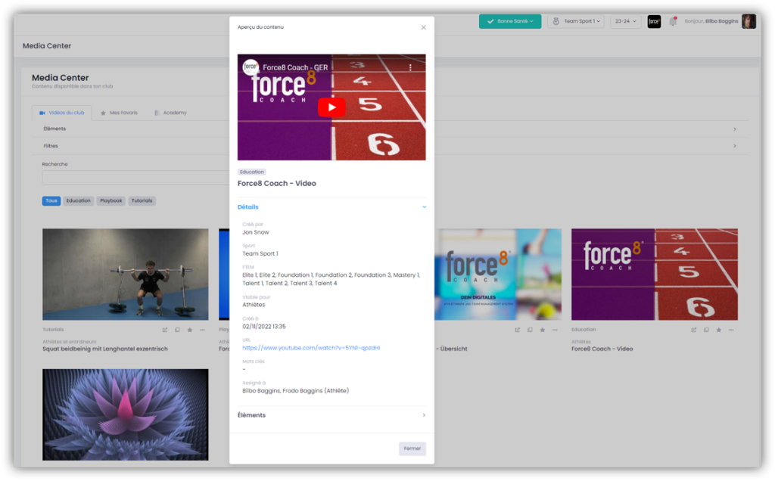Open more options for Squat beidbeinig video
775x481 pixels.
(x=201, y=330)
